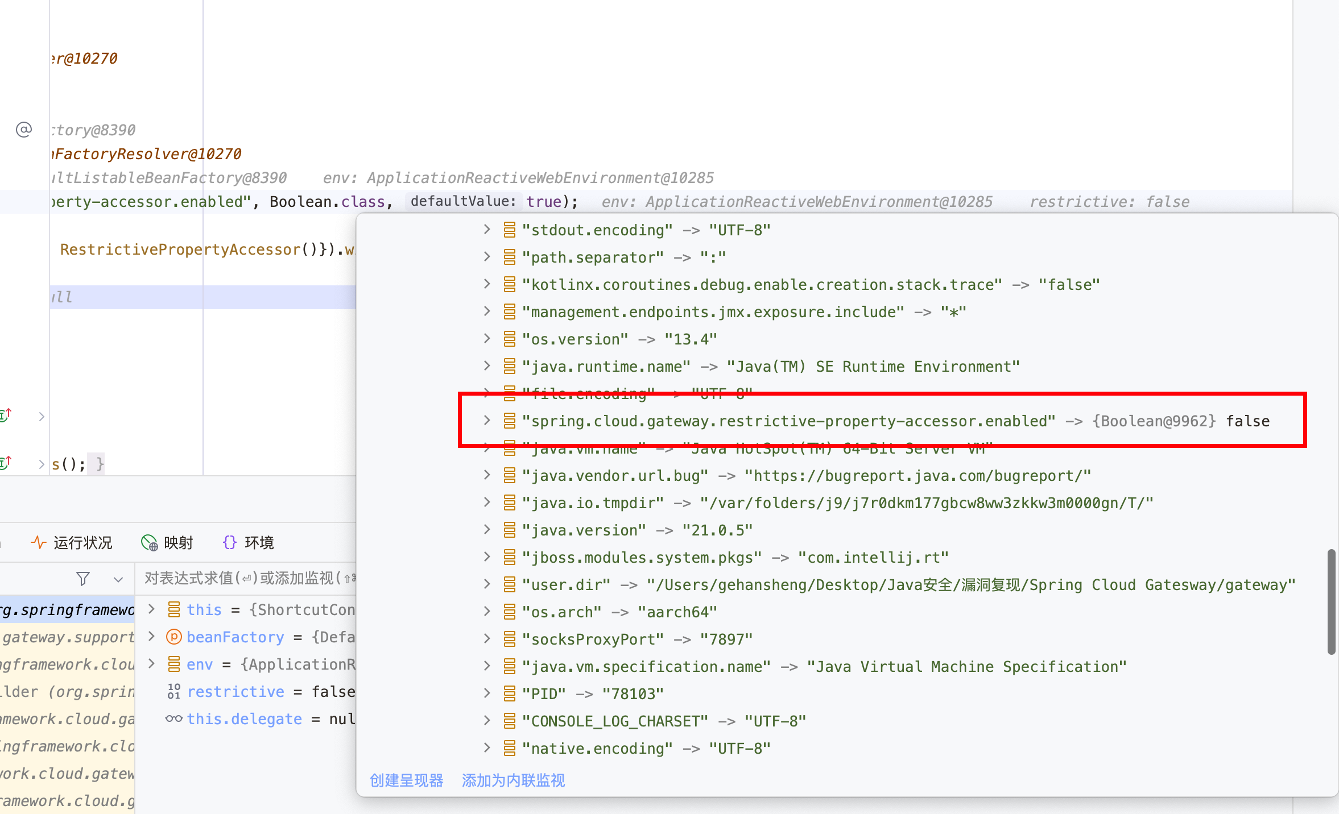The height and width of the screenshot is (814, 1339).
Task: Expand the "os.version" entry in the popup
Action: [x=487, y=338]
